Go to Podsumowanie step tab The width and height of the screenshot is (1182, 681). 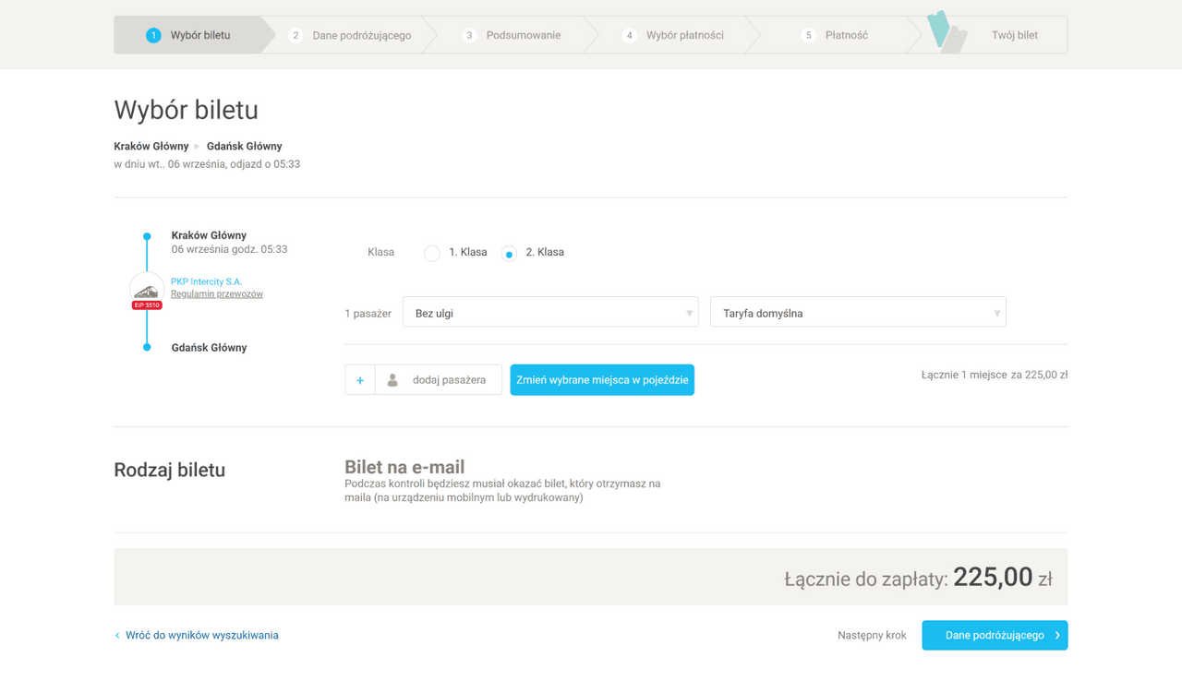pyautogui.click(x=524, y=35)
